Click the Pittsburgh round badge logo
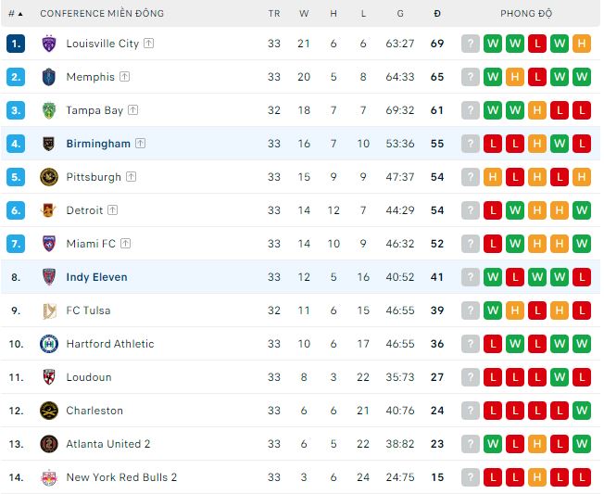Viewport: 604px width, 494px height. point(49,177)
